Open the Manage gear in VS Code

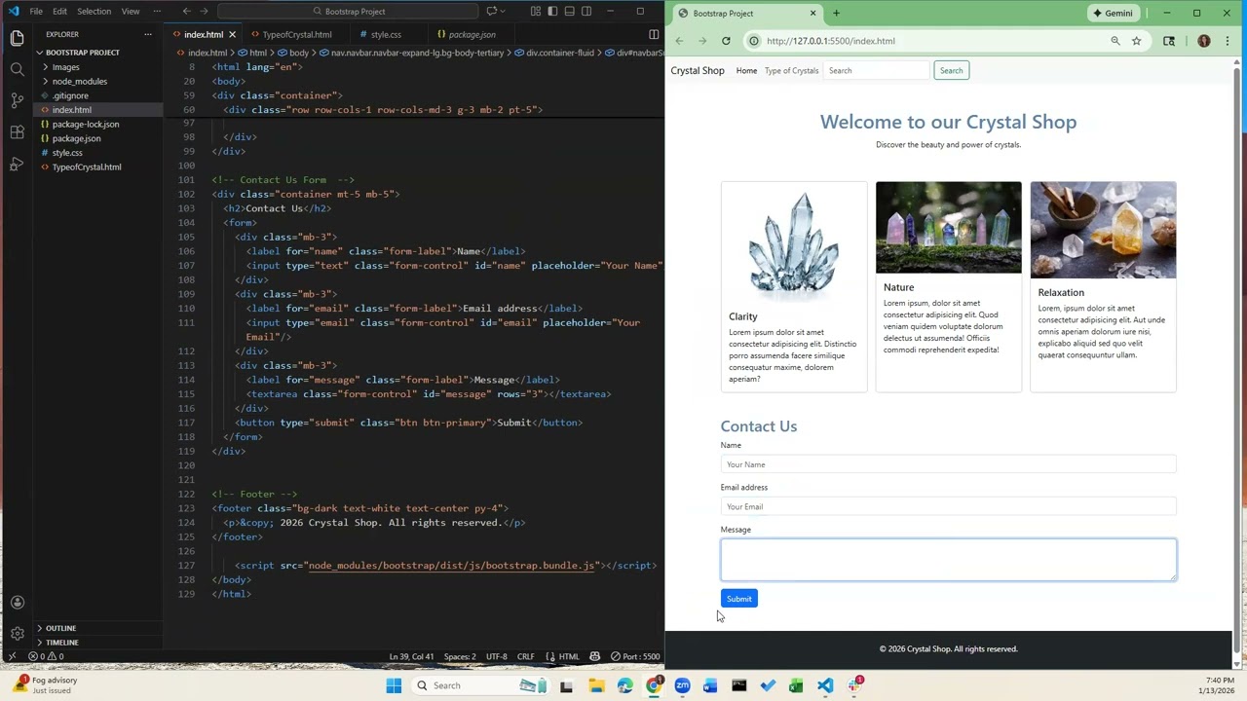(17, 633)
